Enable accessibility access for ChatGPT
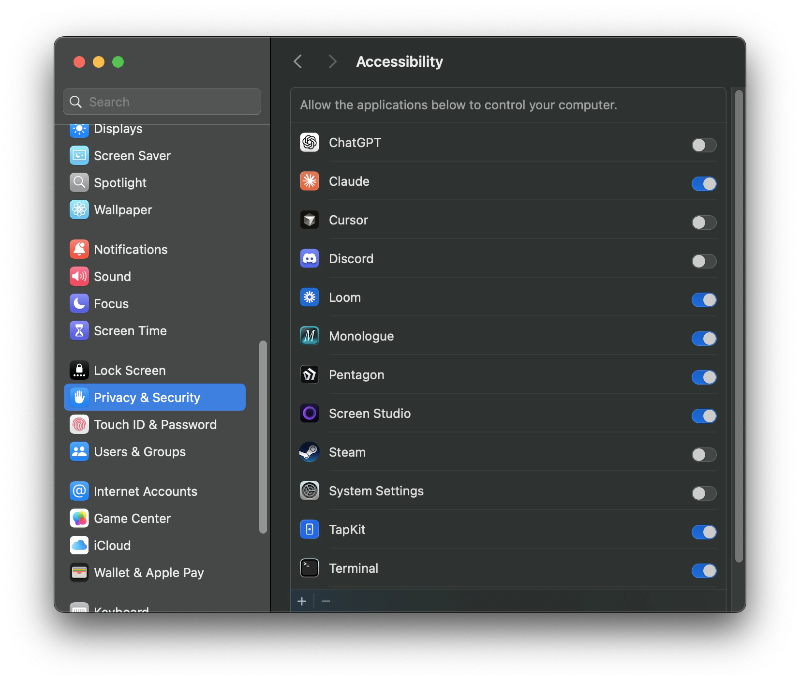The height and width of the screenshot is (684, 800). click(x=704, y=145)
